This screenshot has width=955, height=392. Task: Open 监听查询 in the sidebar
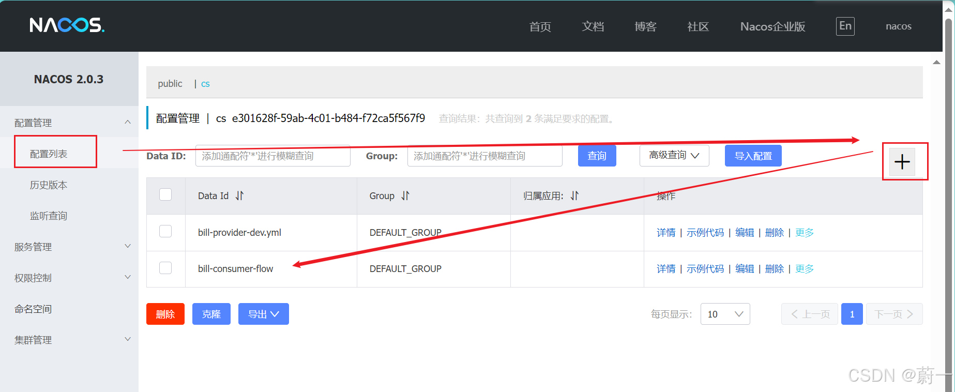tap(49, 216)
